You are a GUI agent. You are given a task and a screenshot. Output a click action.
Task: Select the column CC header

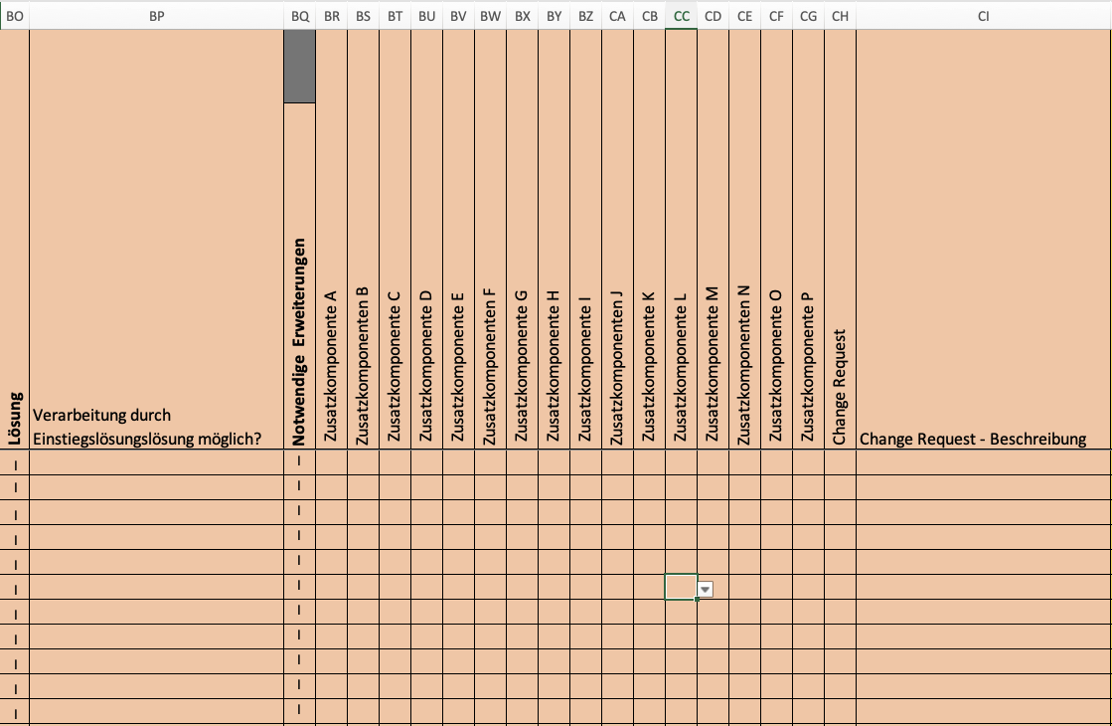[681, 16]
